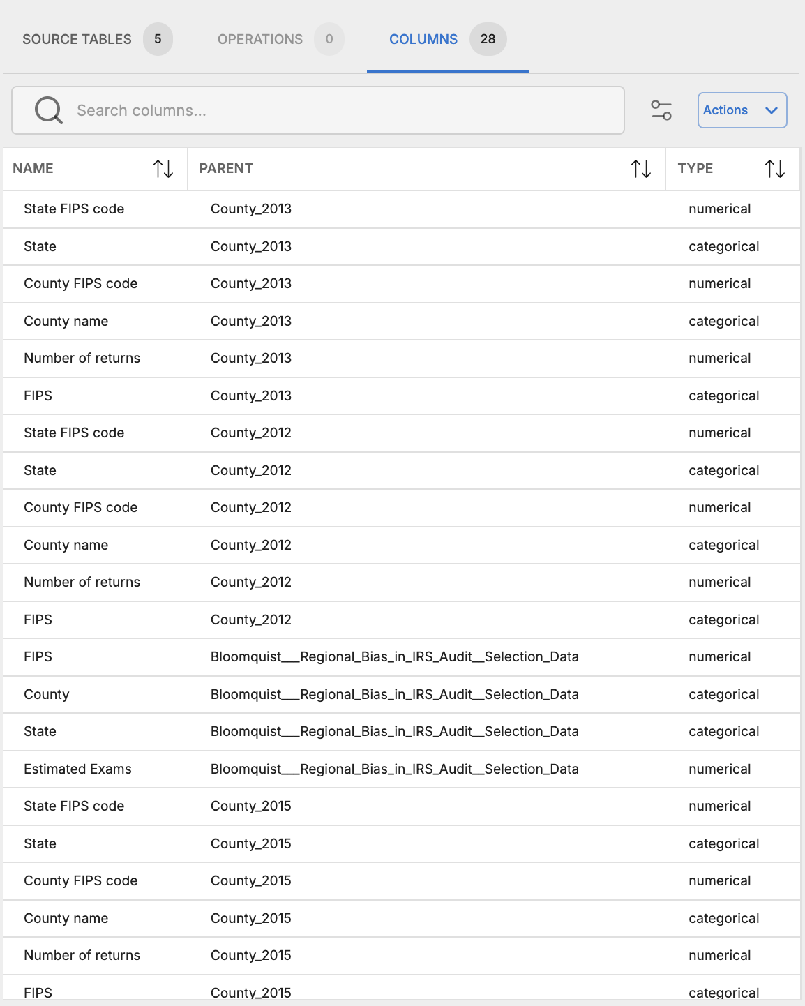Viewport: 805px width, 1006px height.
Task: Select the Estimated Exams row
Action: [x=401, y=769]
